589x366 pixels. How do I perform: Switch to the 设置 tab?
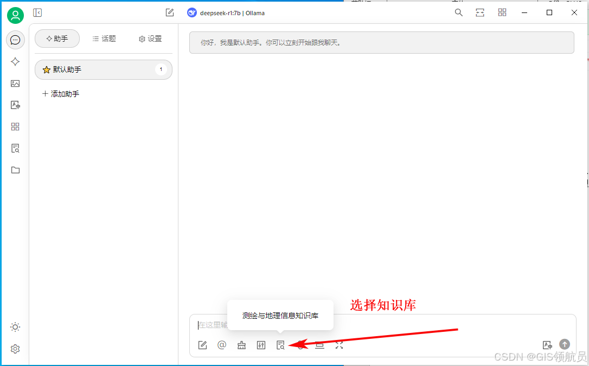pyautogui.click(x=150, y=38)
